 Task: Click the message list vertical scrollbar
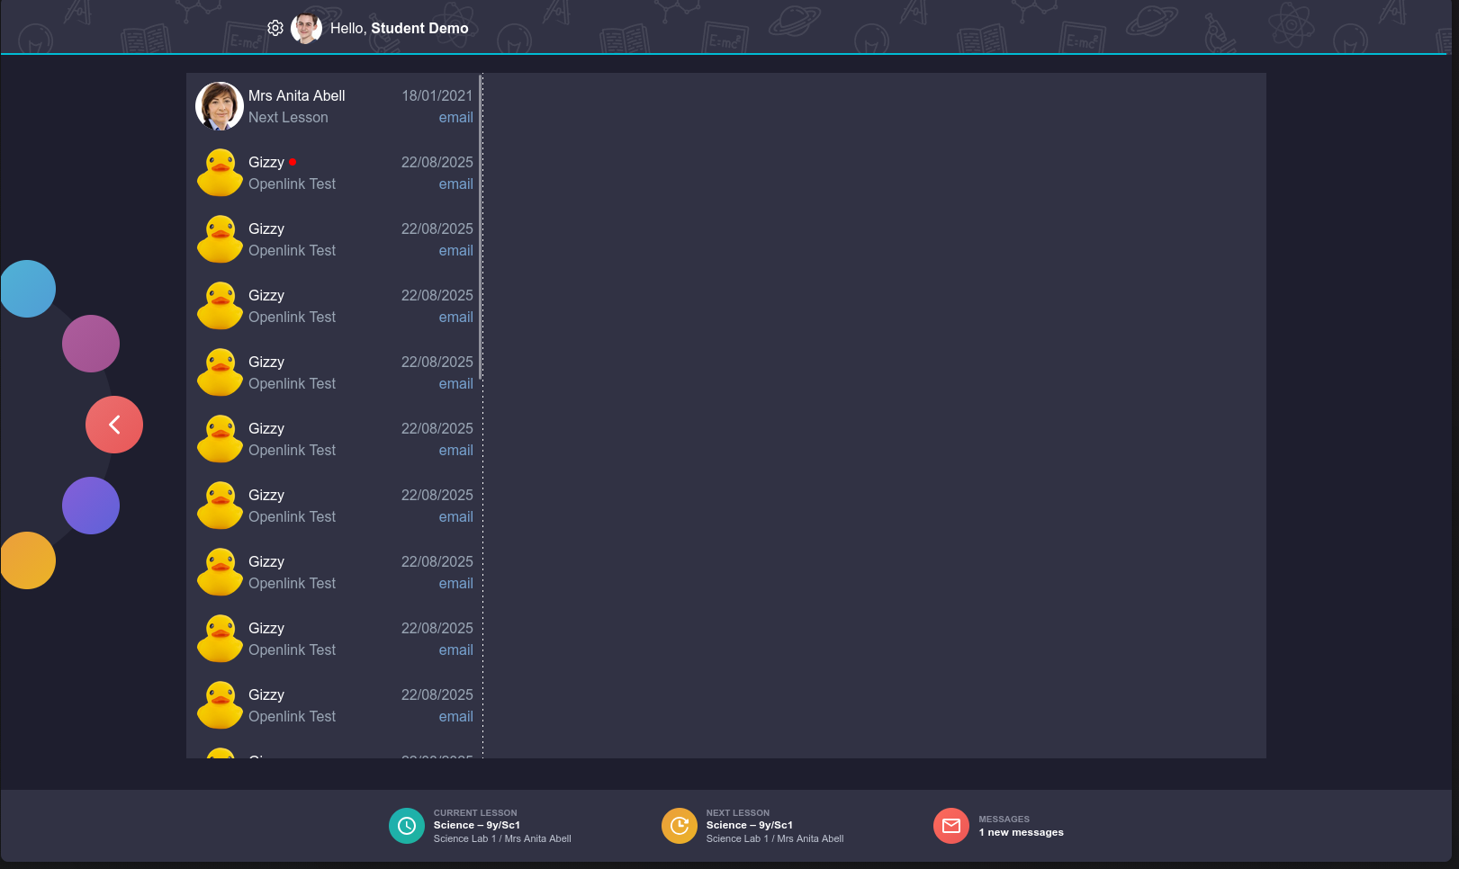[482, 227]
